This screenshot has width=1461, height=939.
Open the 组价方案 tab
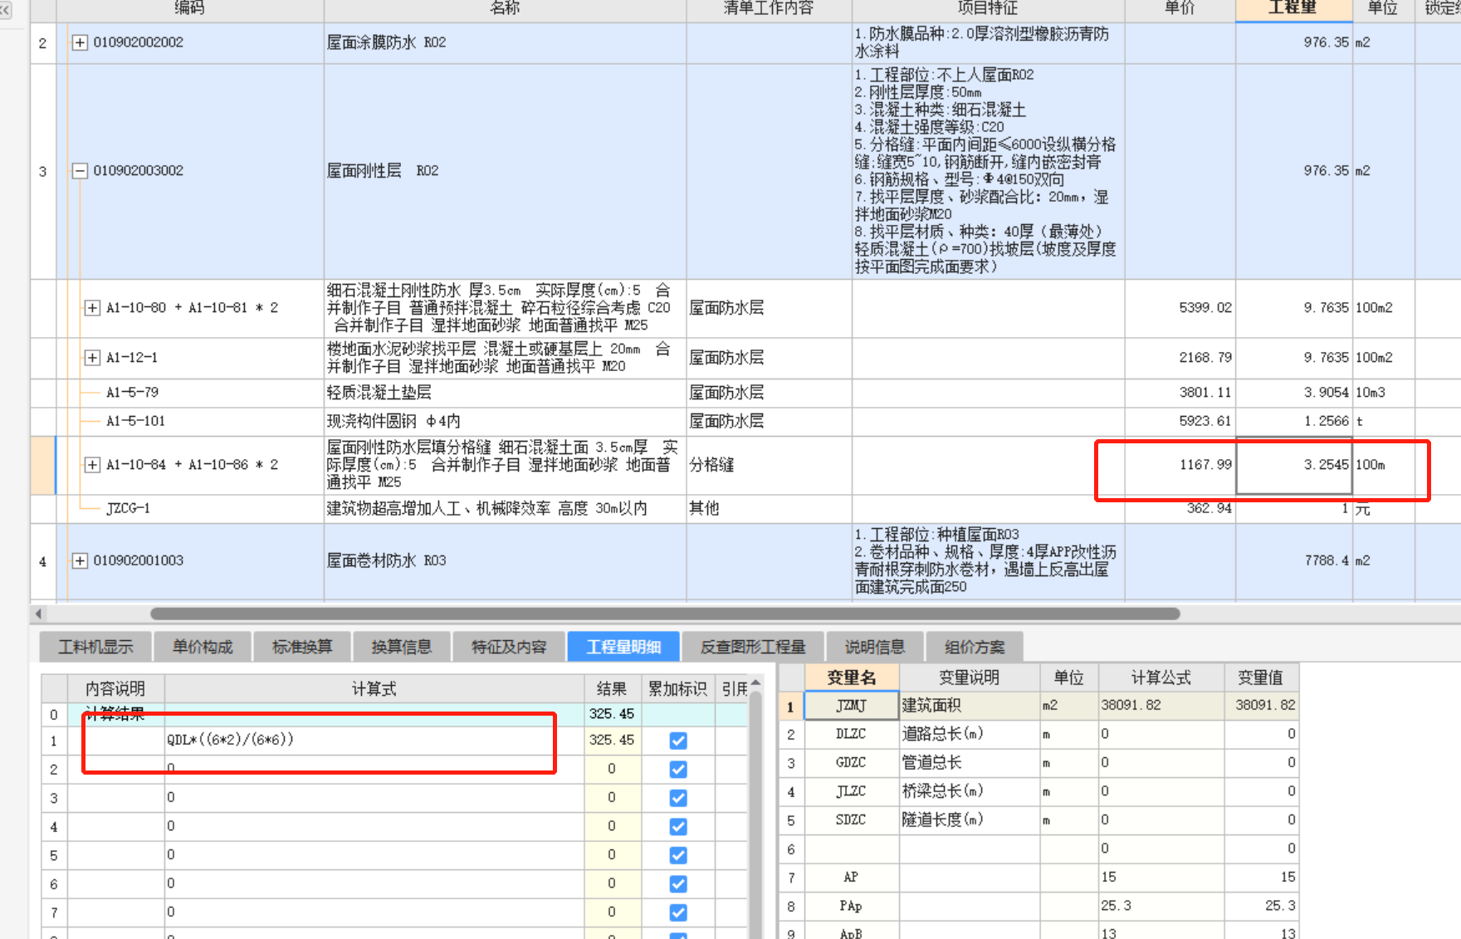[x=975, y=647]
